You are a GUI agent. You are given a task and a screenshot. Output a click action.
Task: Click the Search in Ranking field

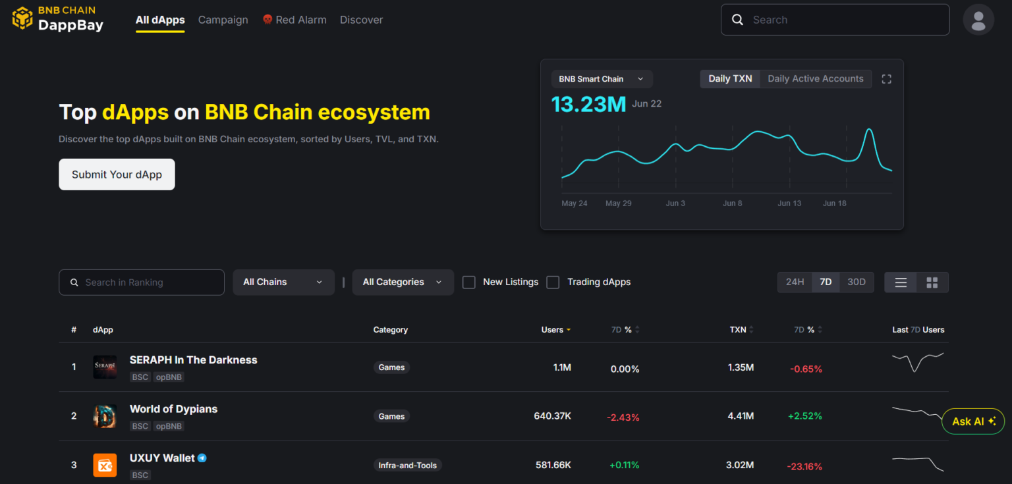pyautogui.click(x=141, y=282)
